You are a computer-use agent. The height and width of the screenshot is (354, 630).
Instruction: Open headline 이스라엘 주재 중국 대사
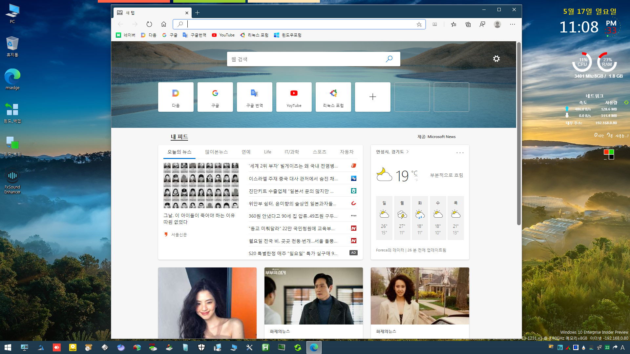293,179
